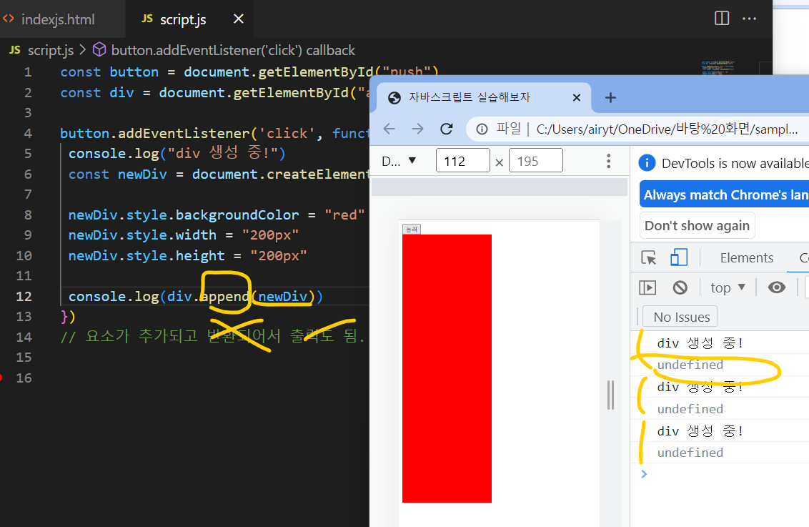Viewport: 809px width, 527px height.
Task: Click the breakpoint dot beside line 16
Action: tap(1, 378)
